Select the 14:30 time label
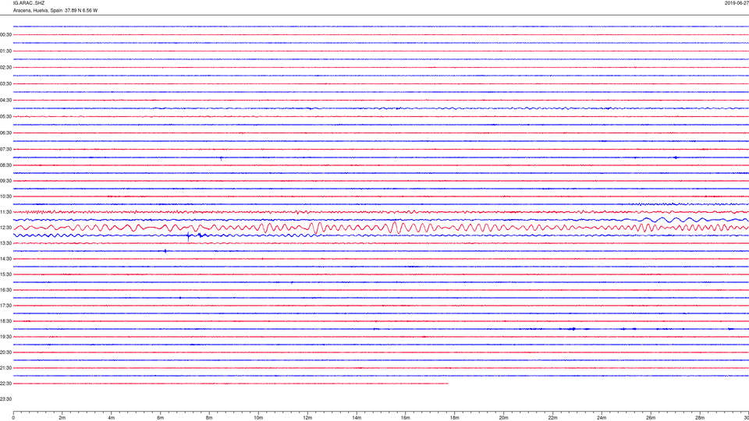This screenshot has height=421, width=749. coord(5,259)
